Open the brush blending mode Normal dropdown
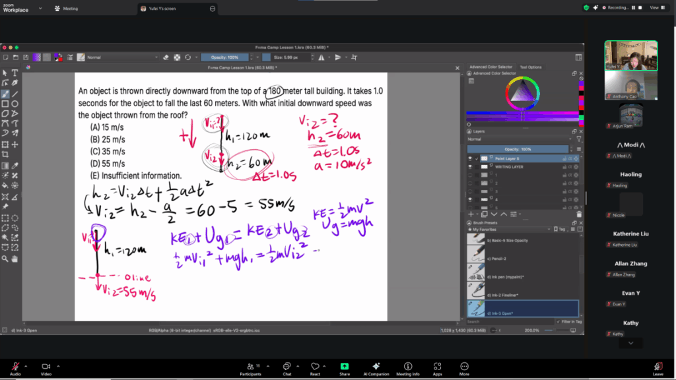676x380 pixels. (x=121, y=57)
